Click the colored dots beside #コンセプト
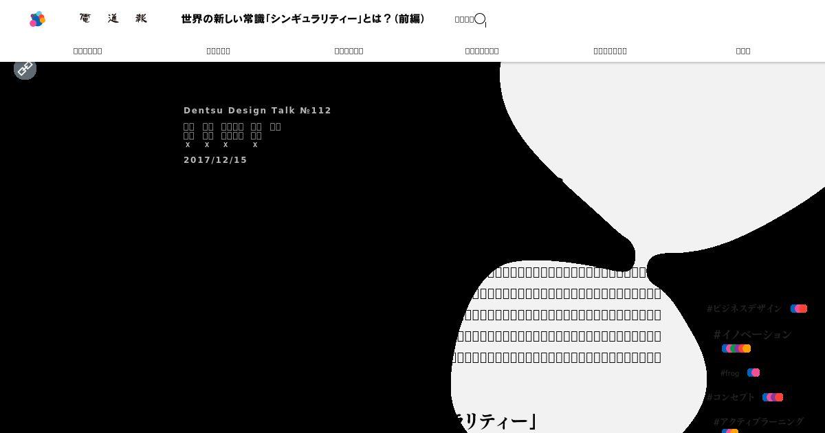 click(773, 397)
